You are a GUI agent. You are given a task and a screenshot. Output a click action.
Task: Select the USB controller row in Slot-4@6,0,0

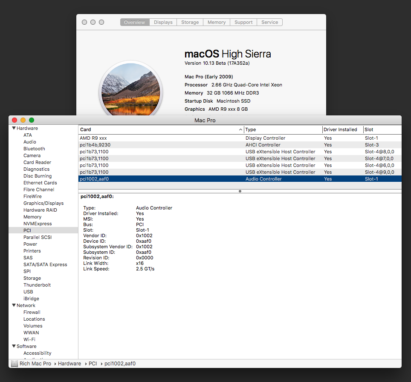(240, 165)
